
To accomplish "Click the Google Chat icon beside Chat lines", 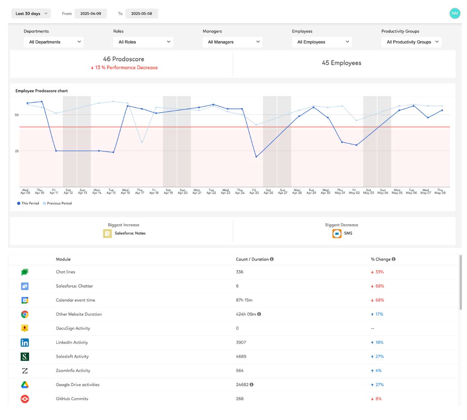I will coord(24,272).
